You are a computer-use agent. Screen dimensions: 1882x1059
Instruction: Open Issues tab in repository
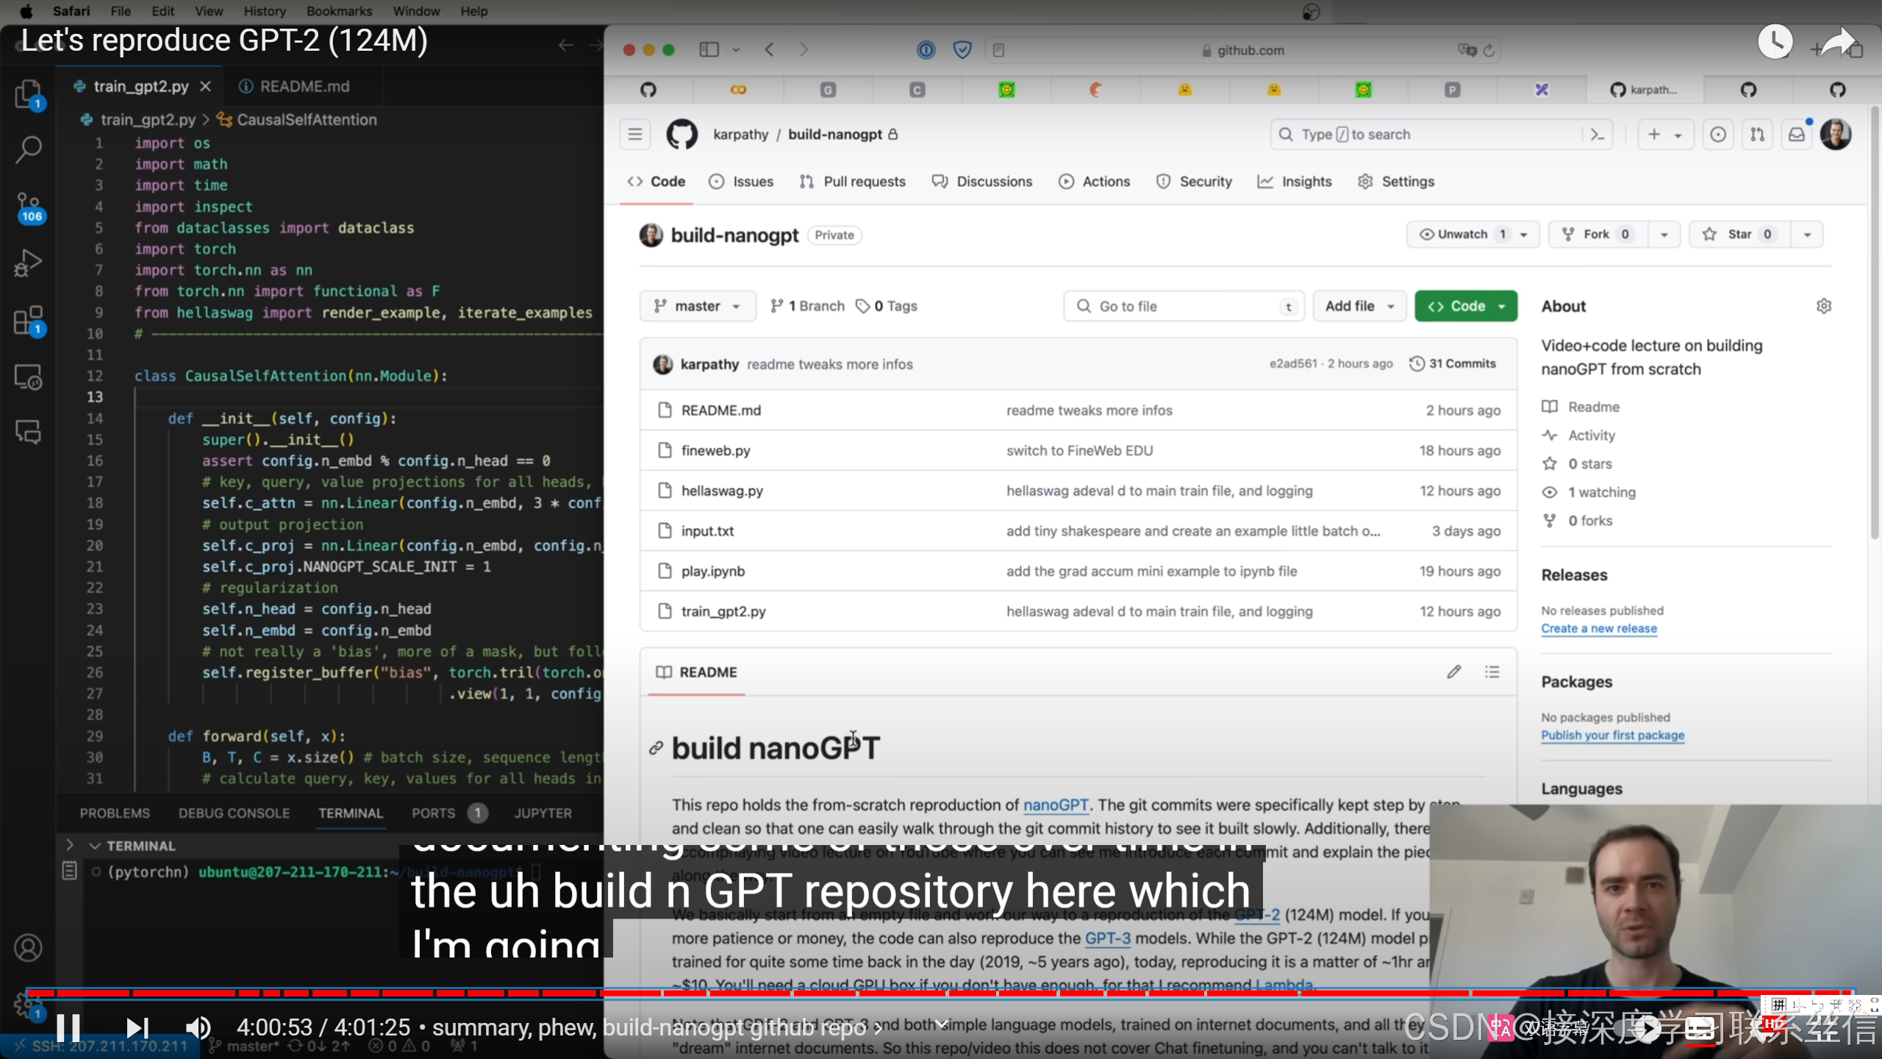[x=741, y=182]
